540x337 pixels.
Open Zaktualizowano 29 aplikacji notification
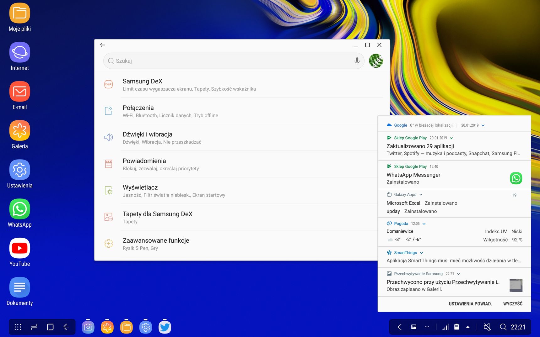[454, 146]
